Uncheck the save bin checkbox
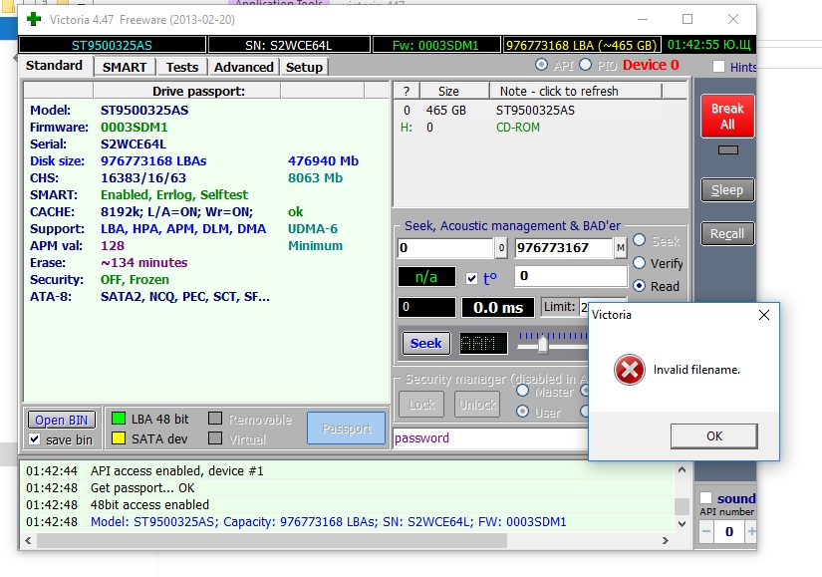The width and height of the screenshot is (822, 577). point(35,439)
